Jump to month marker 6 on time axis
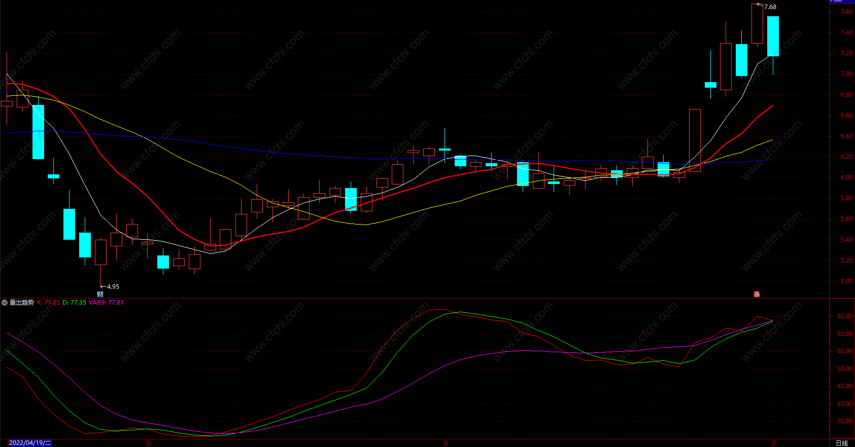 click(x=447, y=443)
